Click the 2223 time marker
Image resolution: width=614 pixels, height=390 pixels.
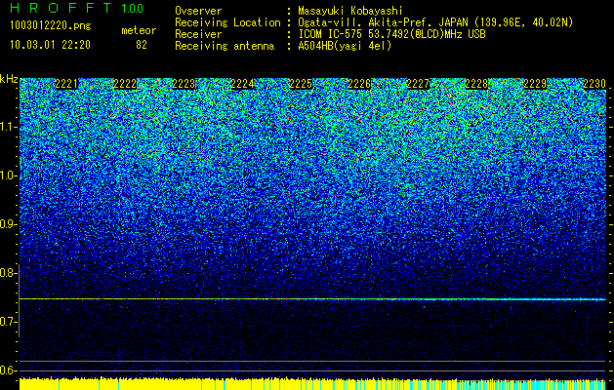(184, 84)
